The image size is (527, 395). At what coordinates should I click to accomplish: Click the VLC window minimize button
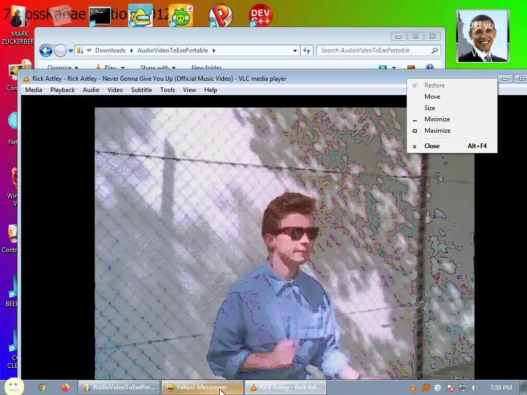[x=505, y=79]
